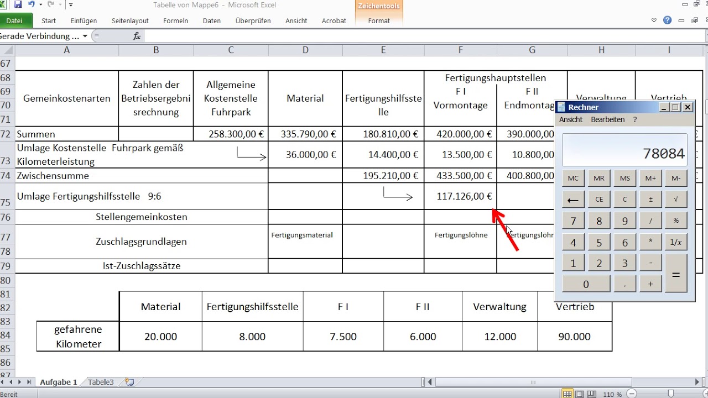Undo the last action in Excel
Image resolution: width=708 pixels, height=398 pixels.
pos(31,4)
